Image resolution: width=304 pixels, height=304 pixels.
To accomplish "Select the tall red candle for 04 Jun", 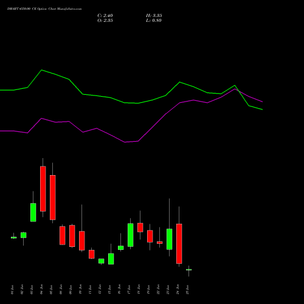I will (43, 188).
